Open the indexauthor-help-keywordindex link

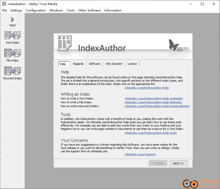click(157, 106)
